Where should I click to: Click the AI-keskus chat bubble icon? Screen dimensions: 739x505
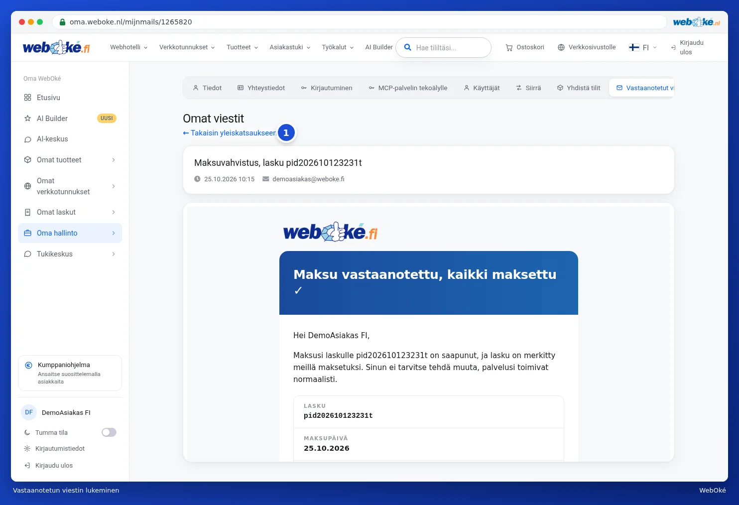pos(28,139)
